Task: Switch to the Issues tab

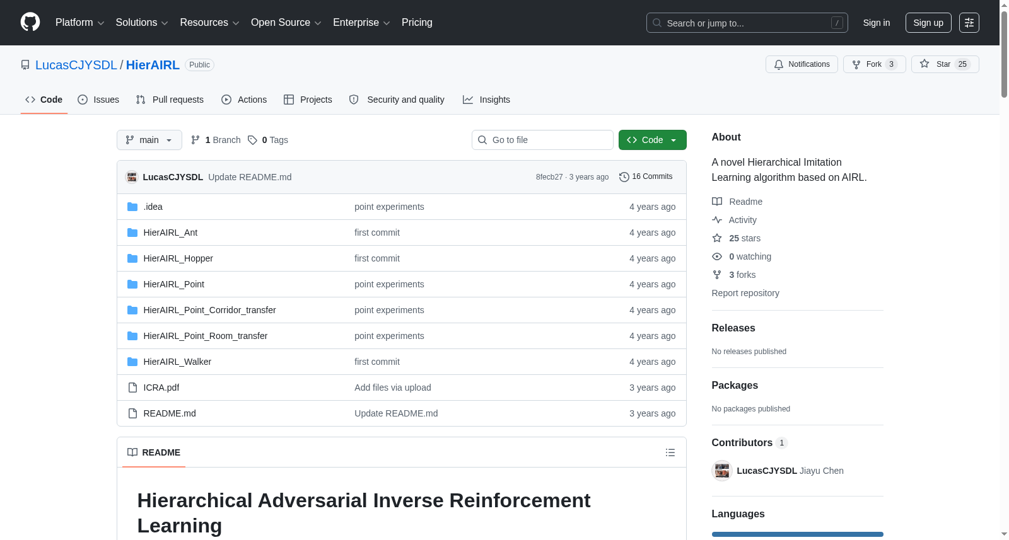Action: (x=98, y=100)
